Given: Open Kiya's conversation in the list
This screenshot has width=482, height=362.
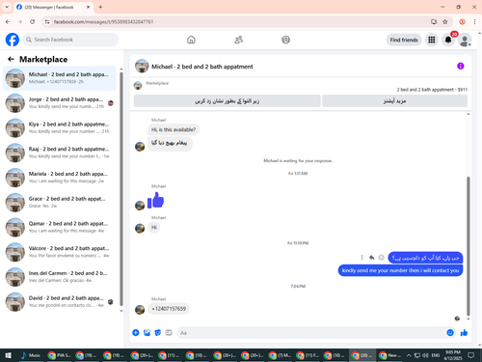Looking at the screenshot, I should tap(60, 127).
